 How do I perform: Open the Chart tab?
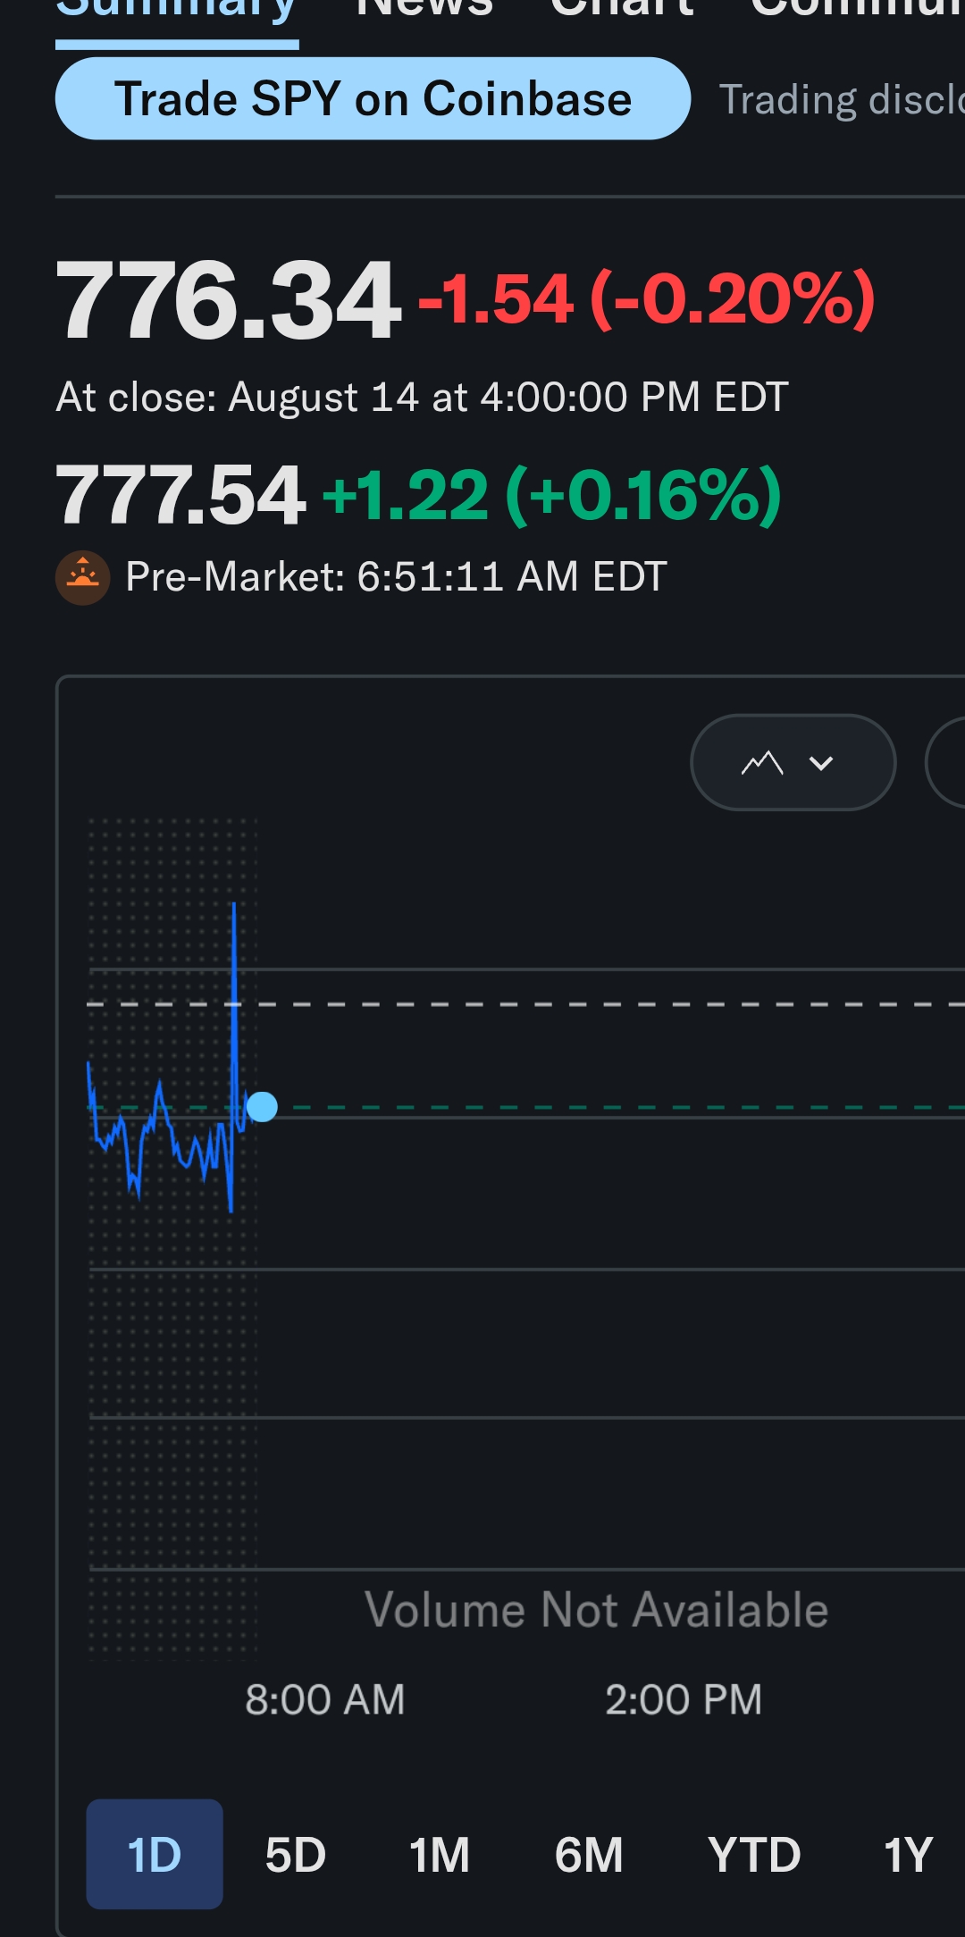tap(622, 9)
